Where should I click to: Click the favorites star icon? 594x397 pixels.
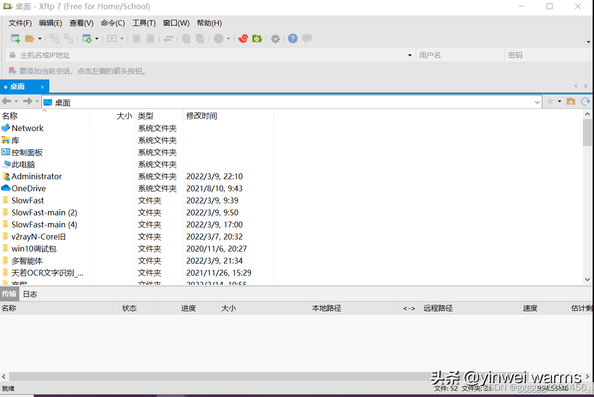[x=550, y=101]
